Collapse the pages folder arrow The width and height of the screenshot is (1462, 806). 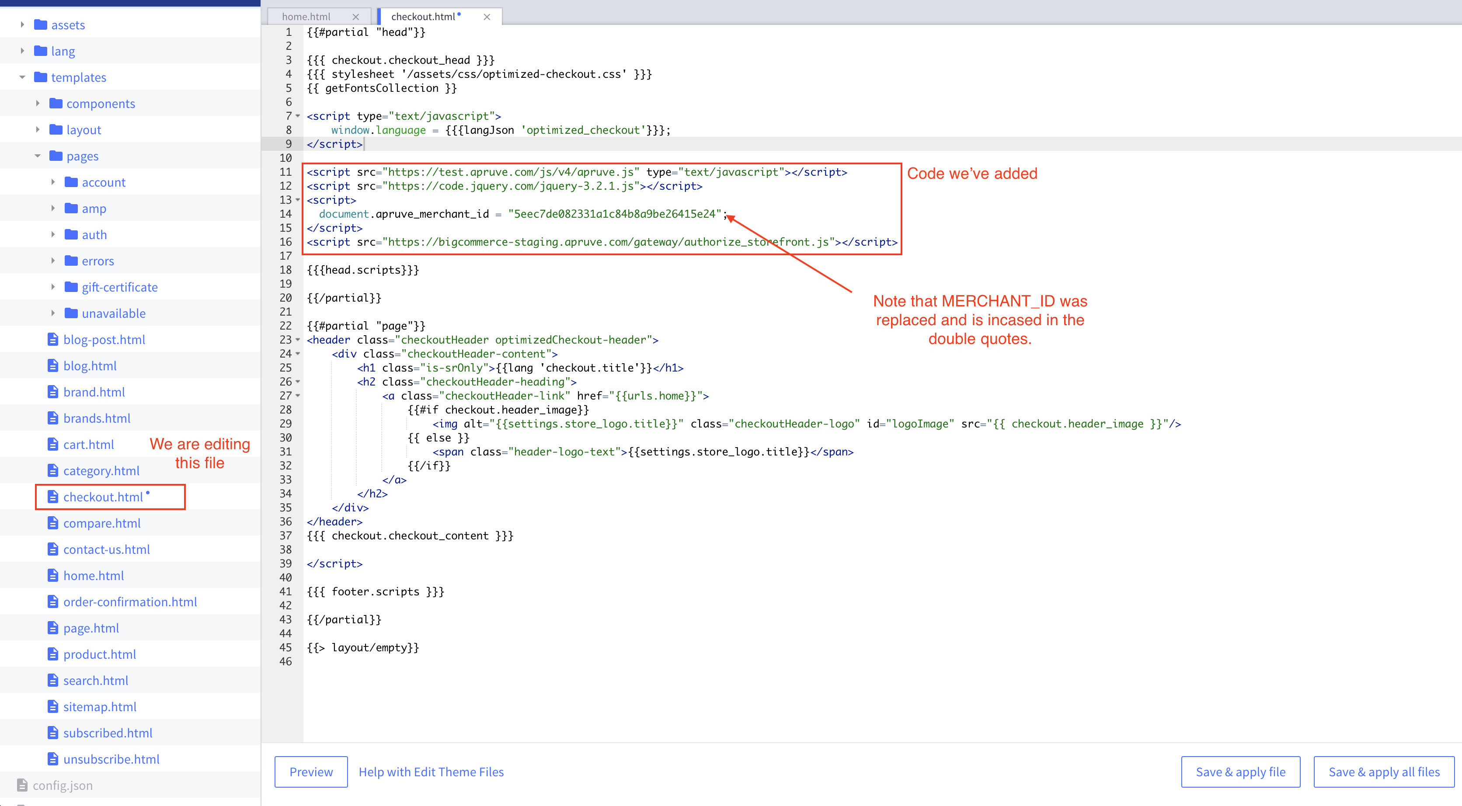tap(38, 156)
